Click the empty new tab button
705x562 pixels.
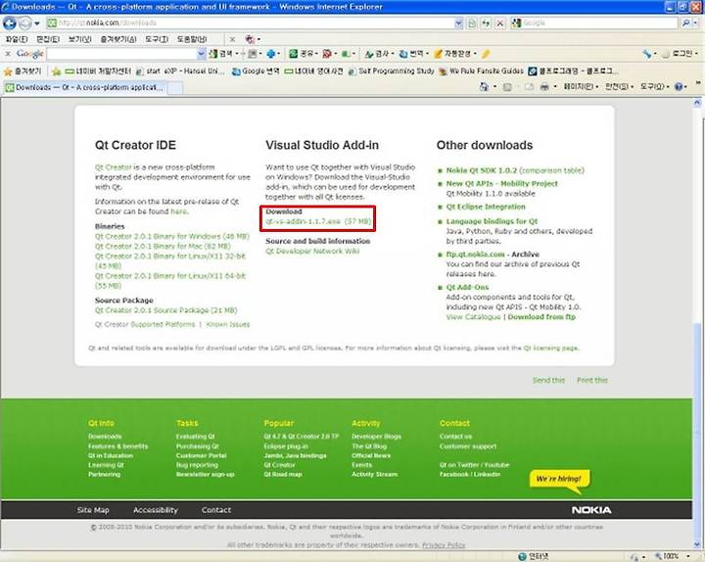click(175, 88)
